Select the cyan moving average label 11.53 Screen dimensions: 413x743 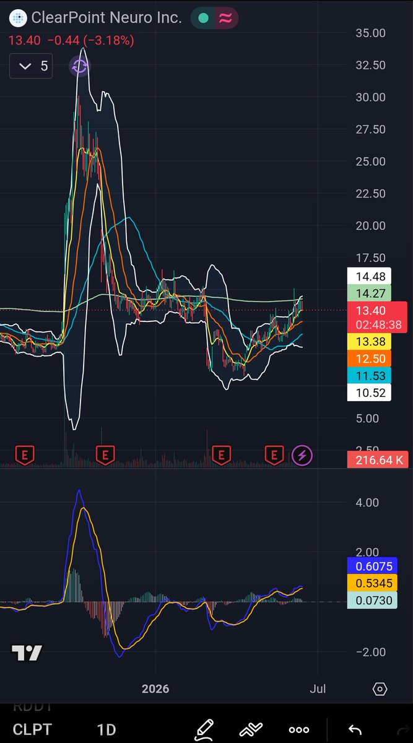[369, 376]
